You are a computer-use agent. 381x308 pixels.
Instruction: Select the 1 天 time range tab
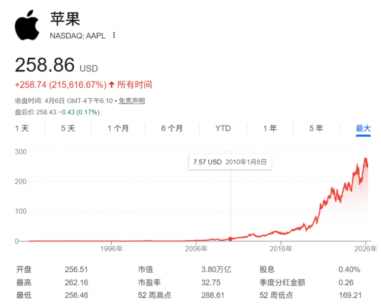pyautogui.click(x=21, y=128)
